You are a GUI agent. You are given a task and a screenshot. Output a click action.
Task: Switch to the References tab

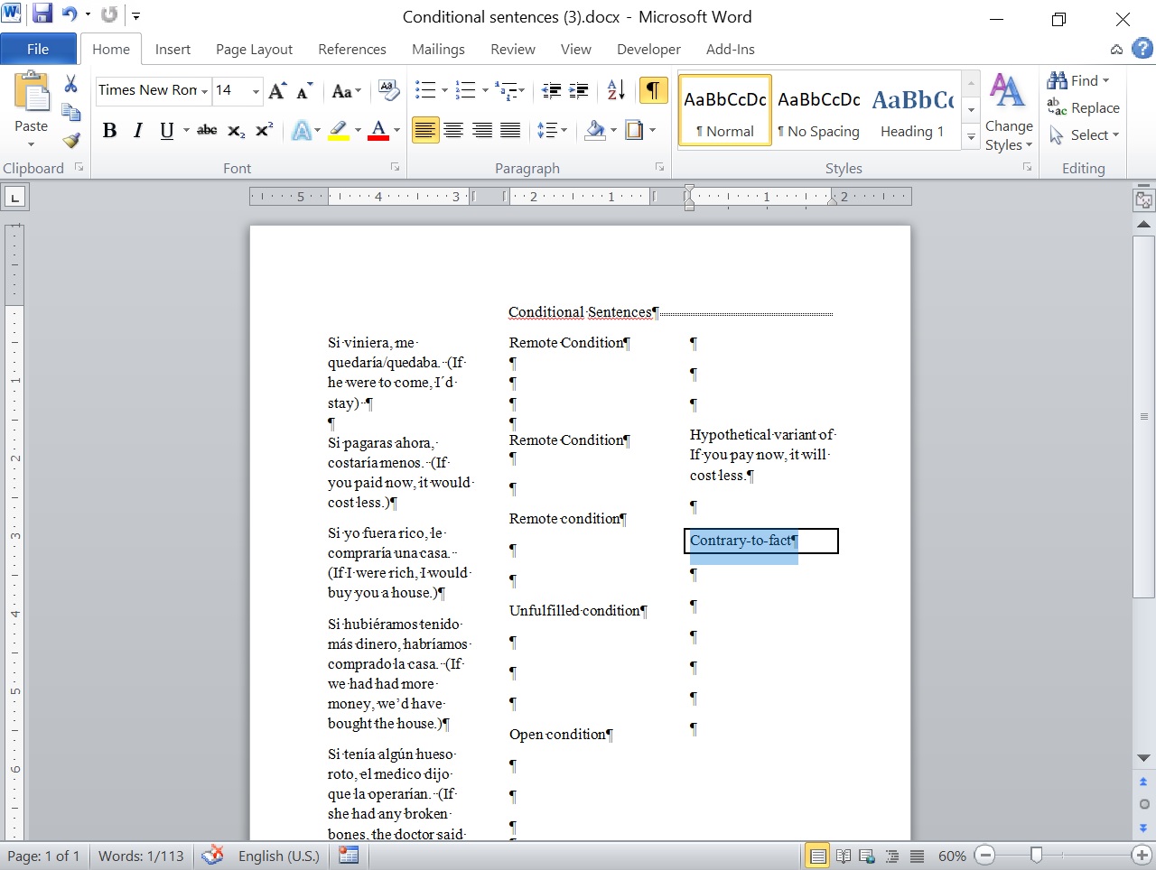click(352, 50)
